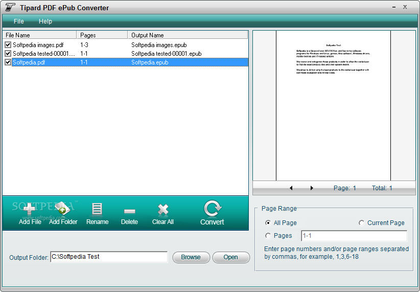Select the Current Page radio button
The image size is (420, 292).
(362, 223)
